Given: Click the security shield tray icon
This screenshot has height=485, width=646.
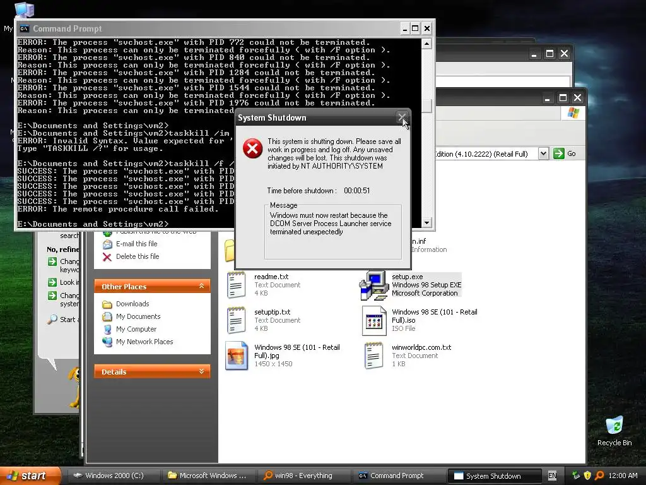Looking at the screenshot, I should (x=587, y=476).
